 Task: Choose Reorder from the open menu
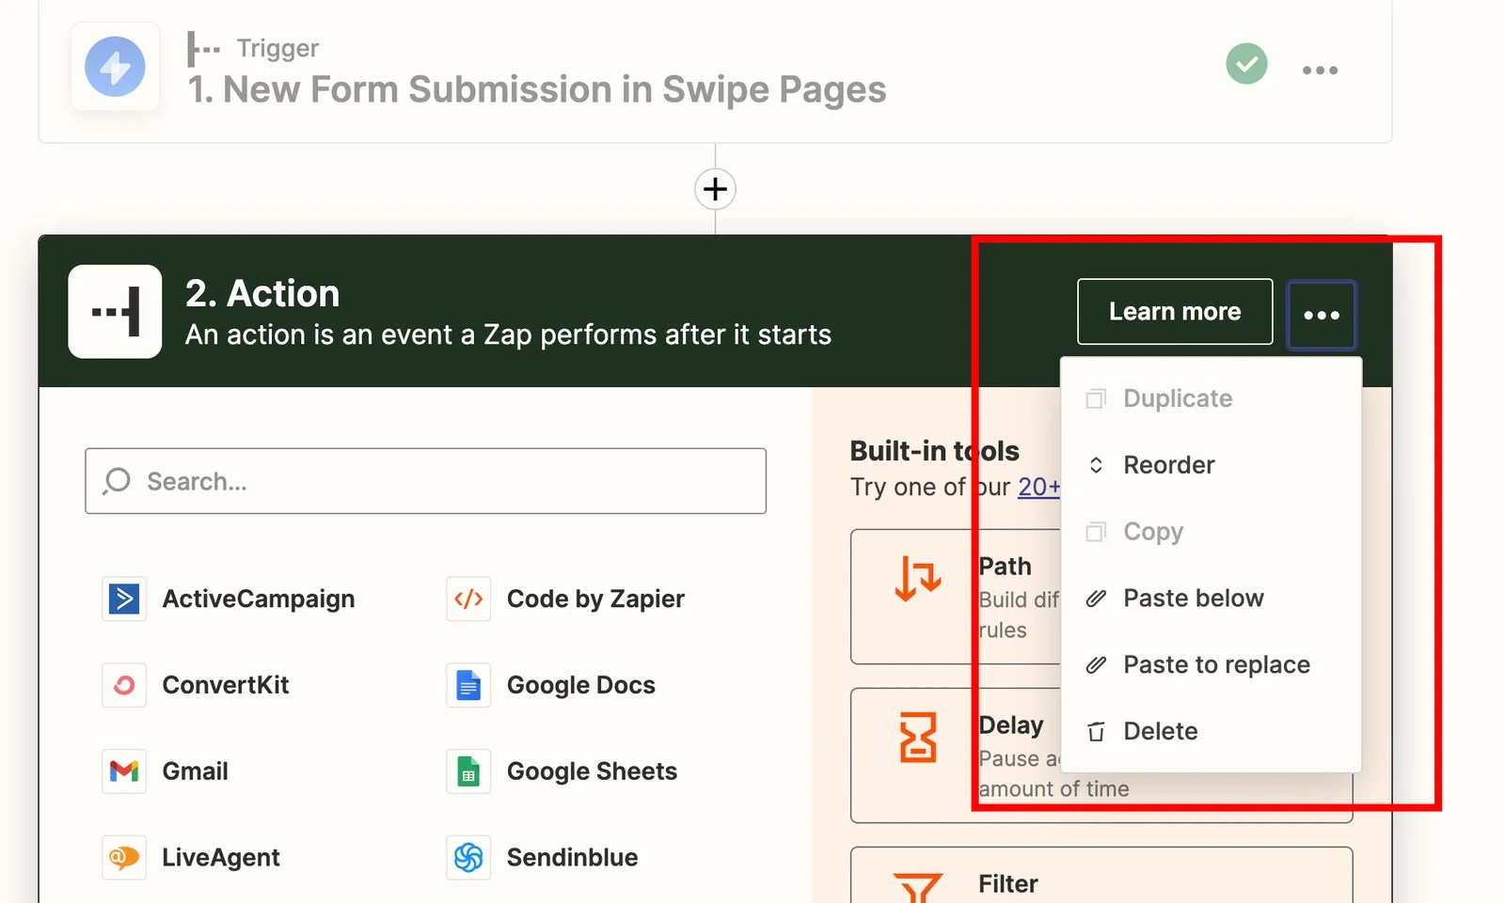tap(1168, 464)
